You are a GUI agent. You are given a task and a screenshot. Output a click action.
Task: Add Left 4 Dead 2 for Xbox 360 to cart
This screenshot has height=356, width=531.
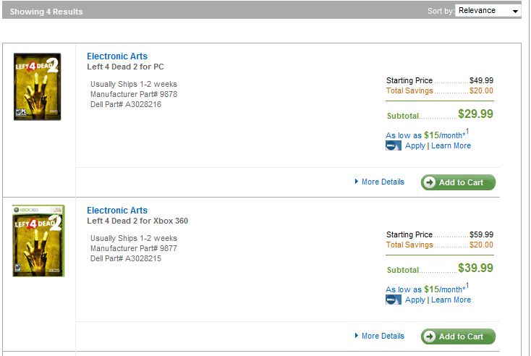459,336
